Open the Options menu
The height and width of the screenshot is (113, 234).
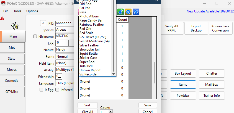tap(32, 11)
